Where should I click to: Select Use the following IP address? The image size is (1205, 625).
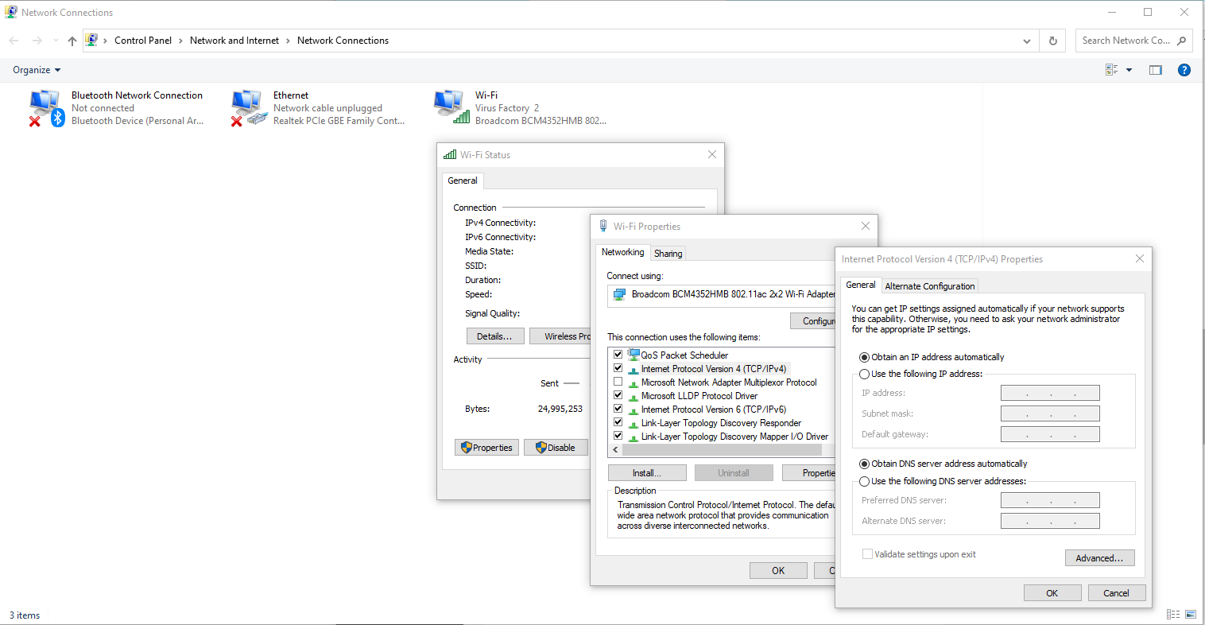point(864,374)
